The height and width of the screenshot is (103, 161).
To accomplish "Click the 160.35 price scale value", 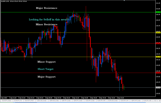I will (158, 48).
